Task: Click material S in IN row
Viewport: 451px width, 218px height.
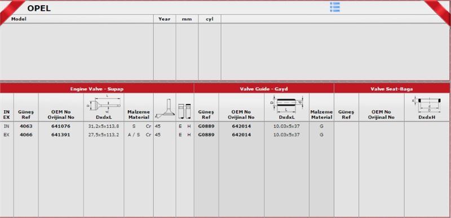Action: (x=134, y=126)
